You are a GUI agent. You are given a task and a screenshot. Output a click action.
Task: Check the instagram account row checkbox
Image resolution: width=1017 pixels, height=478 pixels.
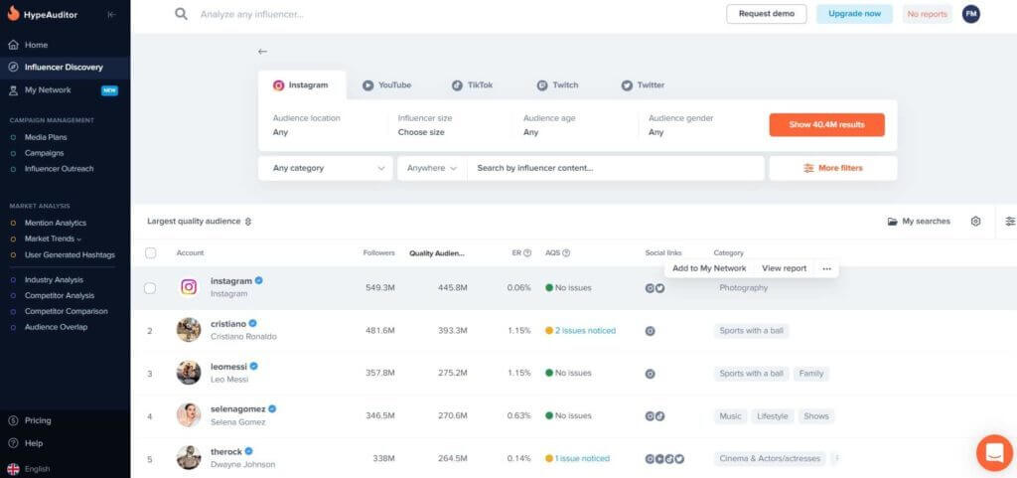150,288
